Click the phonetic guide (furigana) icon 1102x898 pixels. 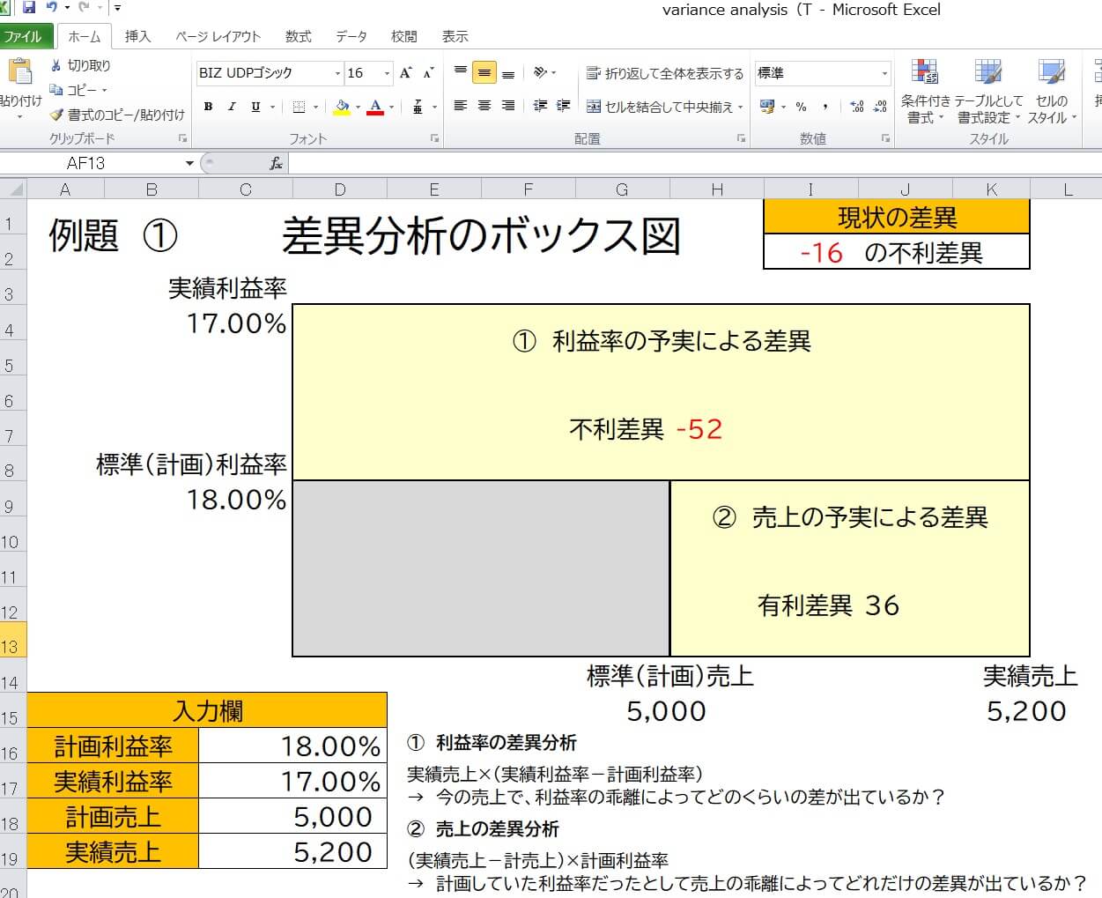[418, 107]
